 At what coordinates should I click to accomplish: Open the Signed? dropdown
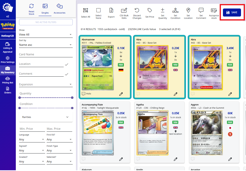pos(32,150)
